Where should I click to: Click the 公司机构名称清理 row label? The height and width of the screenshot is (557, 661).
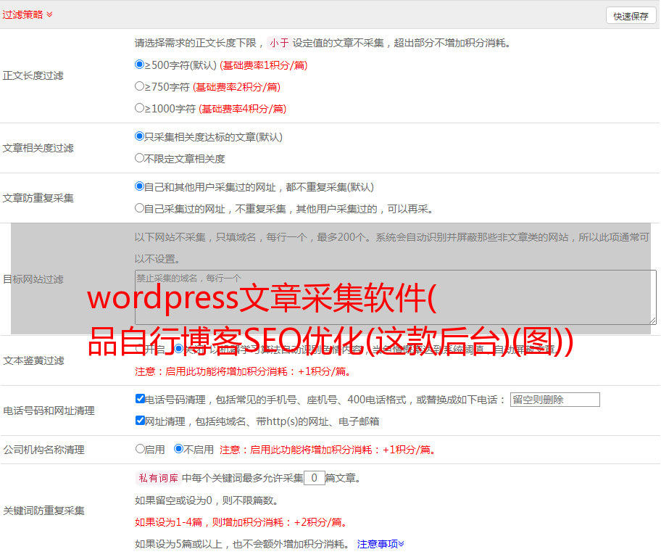click(43, 450)
